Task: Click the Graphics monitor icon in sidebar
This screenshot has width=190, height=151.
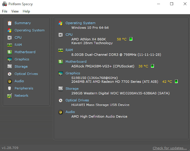Action: point(9,60)
